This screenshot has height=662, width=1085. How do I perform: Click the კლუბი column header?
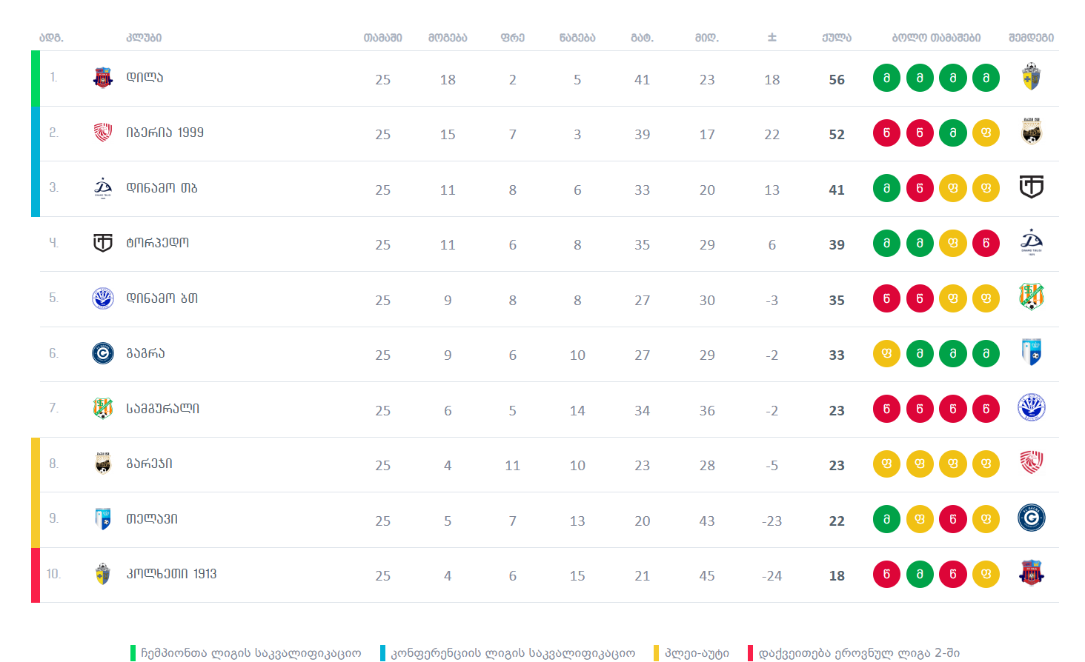pos(144,38)
